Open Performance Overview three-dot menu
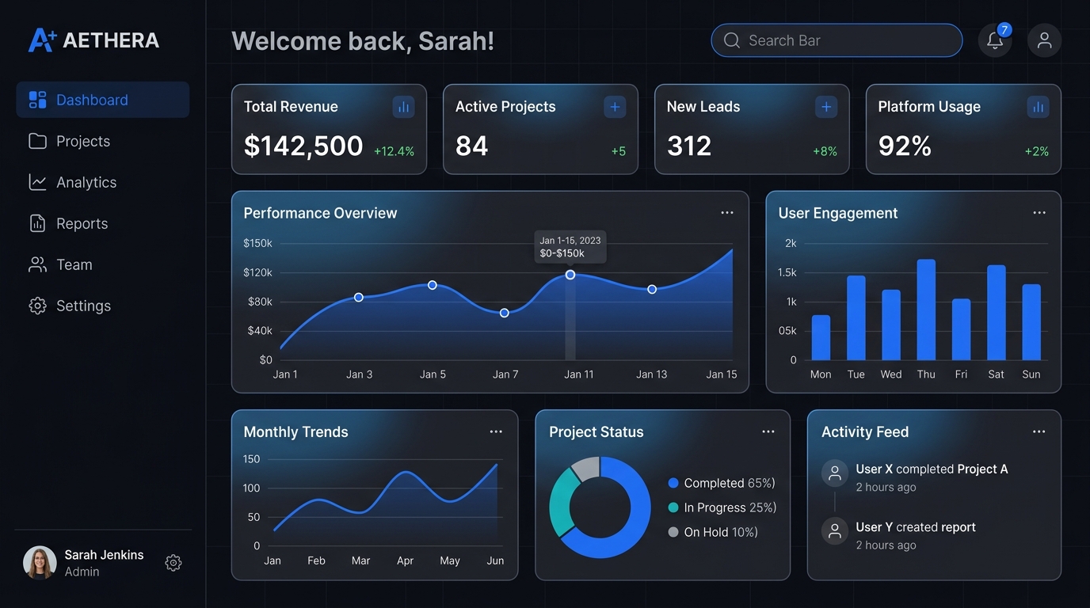1090x608 pixels. click(x=727, y=213)
